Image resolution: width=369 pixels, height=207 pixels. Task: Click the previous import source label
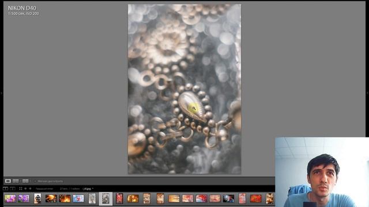pos(44,189)
